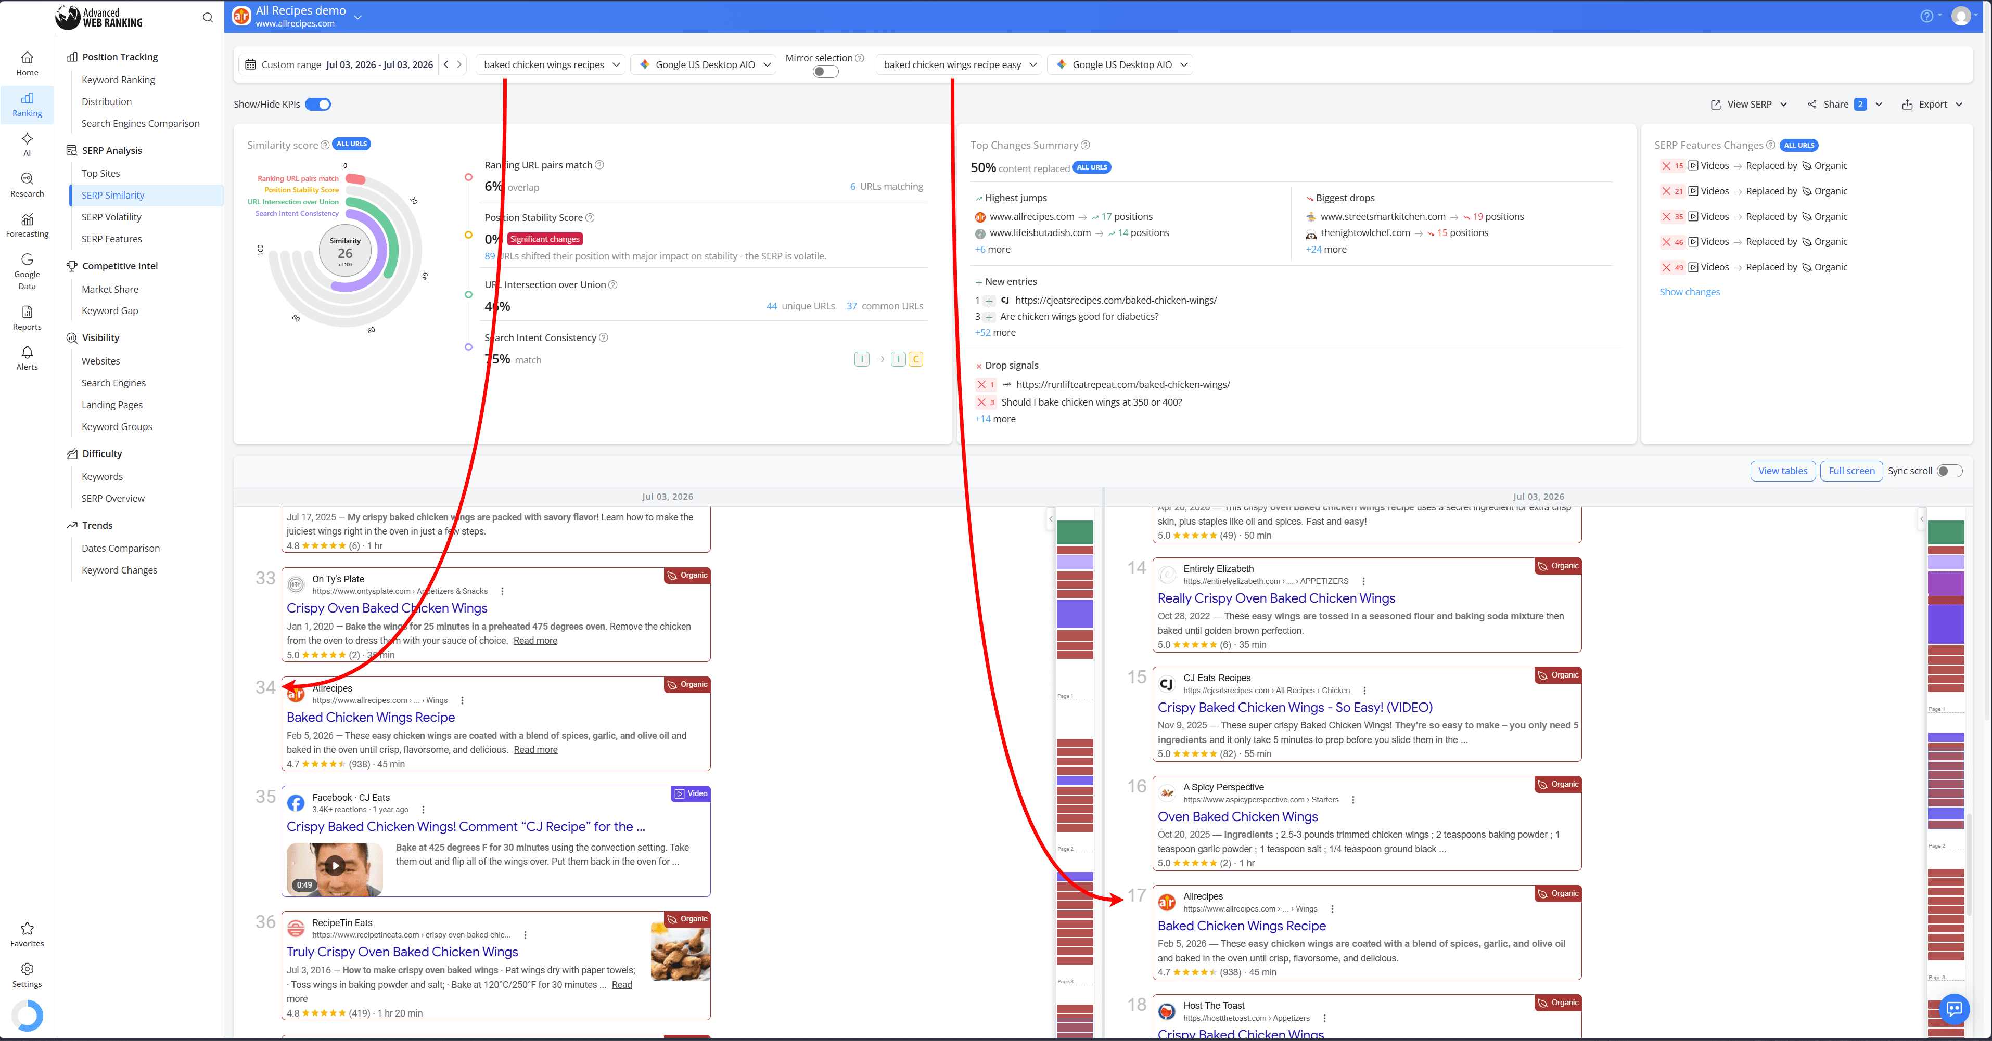This screenshot has width=1992, height=1041.
Task: Click the View tables button
Action: [x=1782, y=471]
